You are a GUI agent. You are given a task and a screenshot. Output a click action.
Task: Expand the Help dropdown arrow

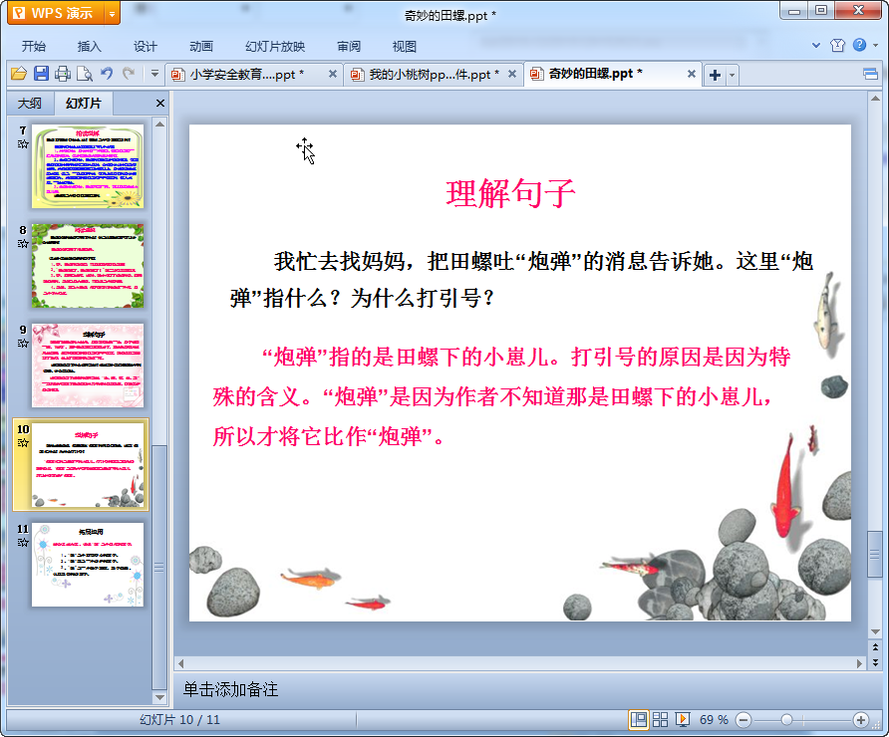[875, 46]
